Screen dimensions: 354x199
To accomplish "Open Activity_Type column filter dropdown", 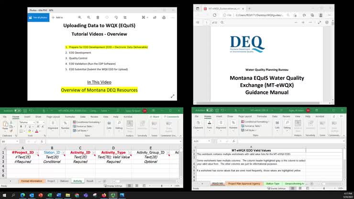I will (x=130, y=153).
